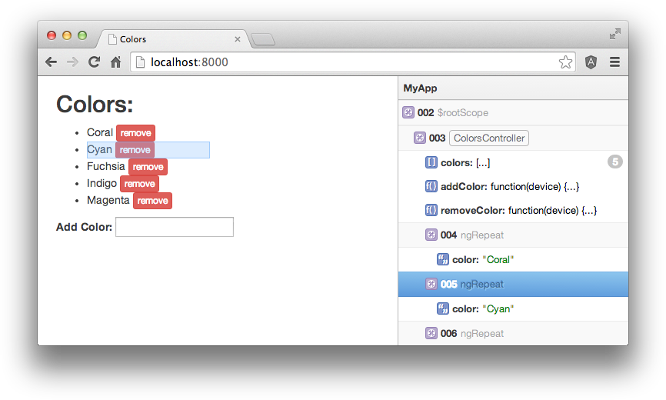Click the Magenta list item text
666x400 pixels.
108,201
